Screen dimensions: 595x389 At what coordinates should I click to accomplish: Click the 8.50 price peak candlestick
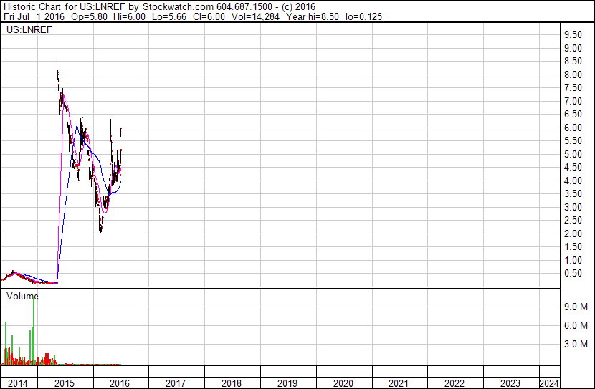(57, 75)
